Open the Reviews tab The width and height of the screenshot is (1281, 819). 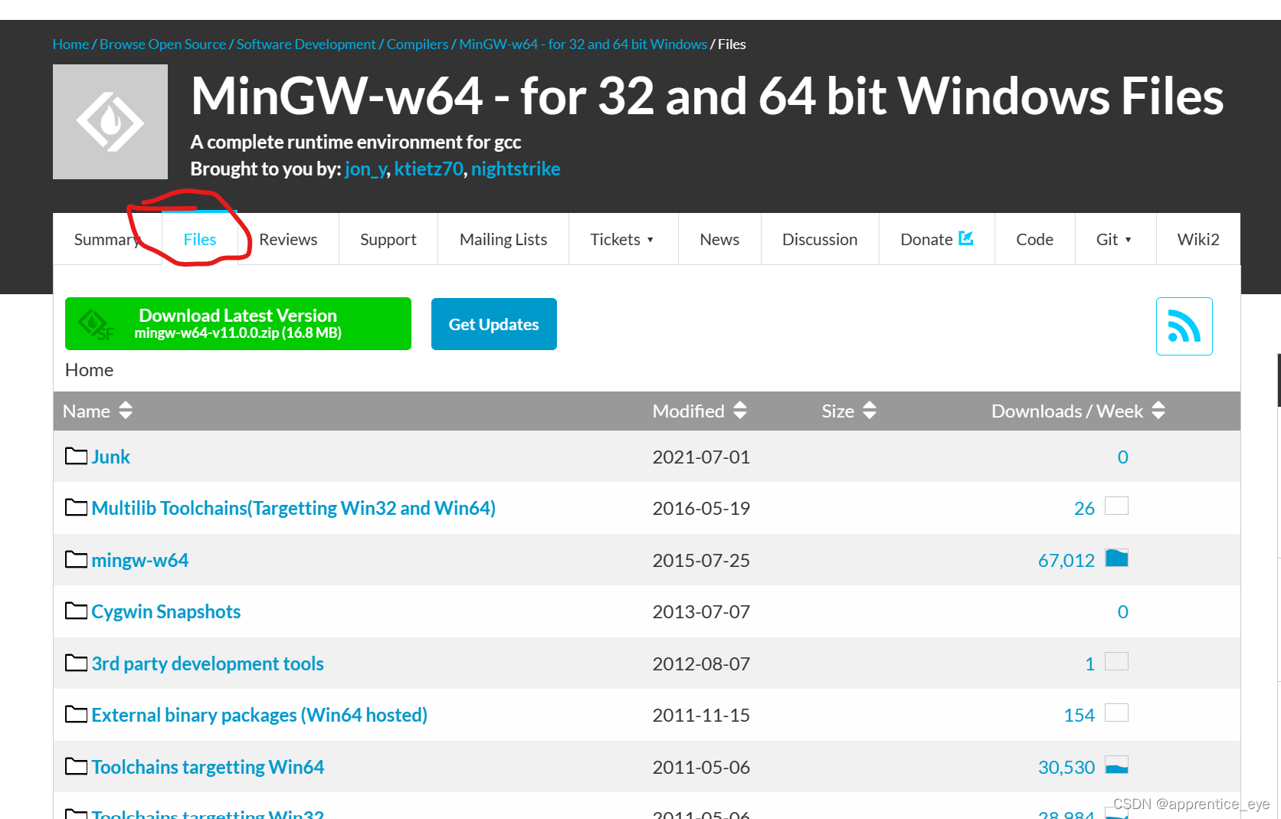pyautogui.click(x=288, y=239)
